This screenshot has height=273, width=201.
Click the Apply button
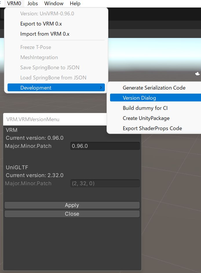72,205
